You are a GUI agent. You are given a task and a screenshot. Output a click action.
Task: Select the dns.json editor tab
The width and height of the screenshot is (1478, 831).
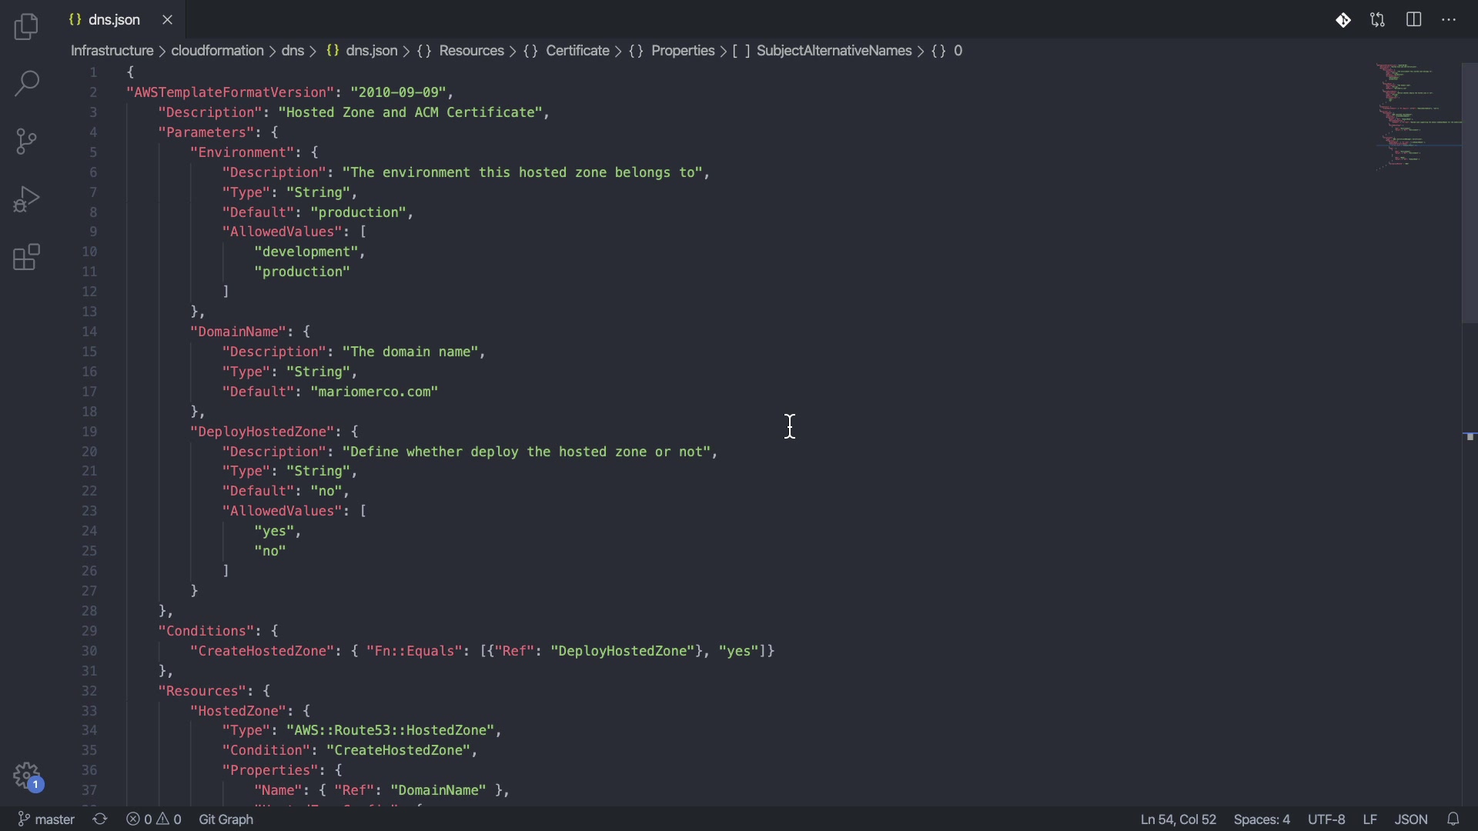click(114, 20)
